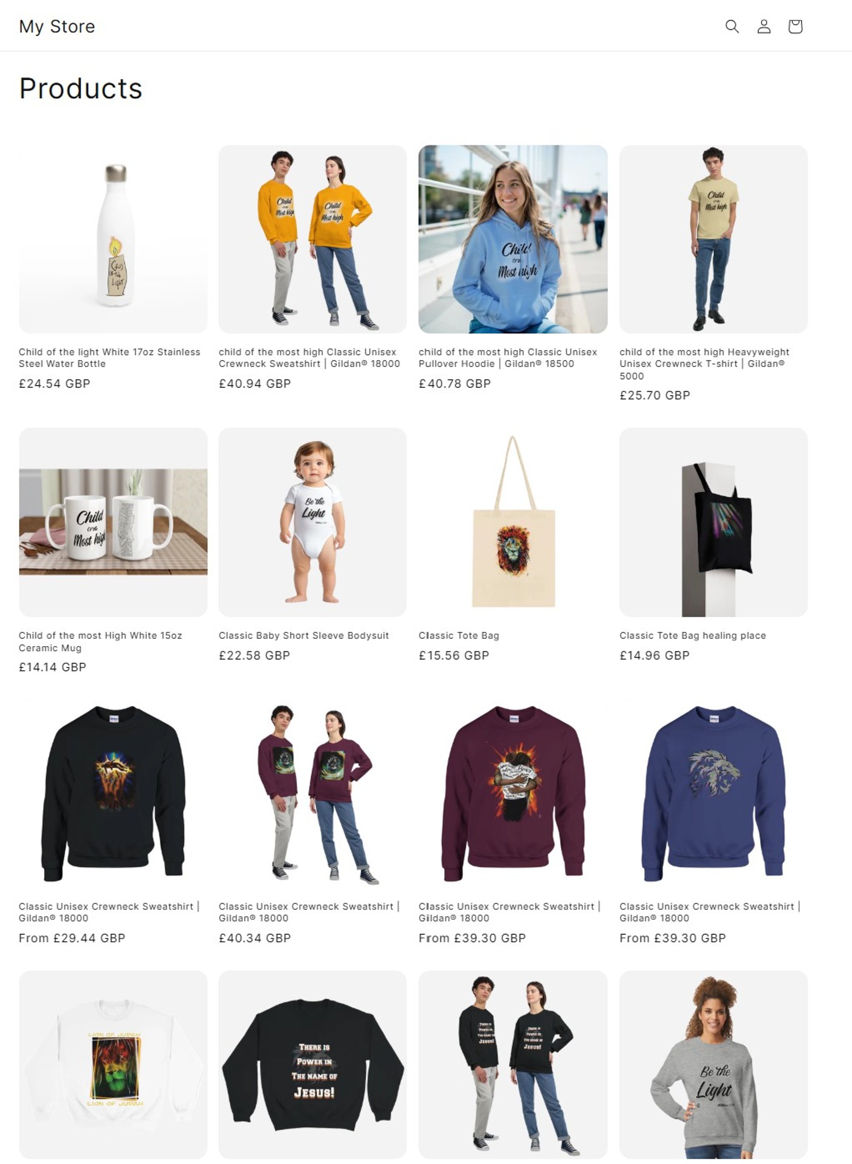852x1164 pixels.
Task: Open the Stainless Steel Water Bottle title link
Action: pos(109,357)
